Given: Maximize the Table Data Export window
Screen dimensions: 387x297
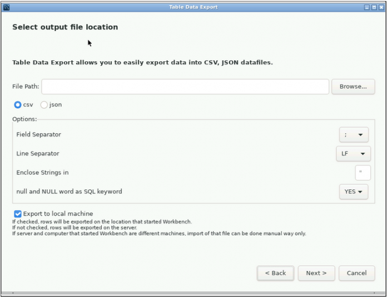Looking at the screenshot, I should [374, 7].
